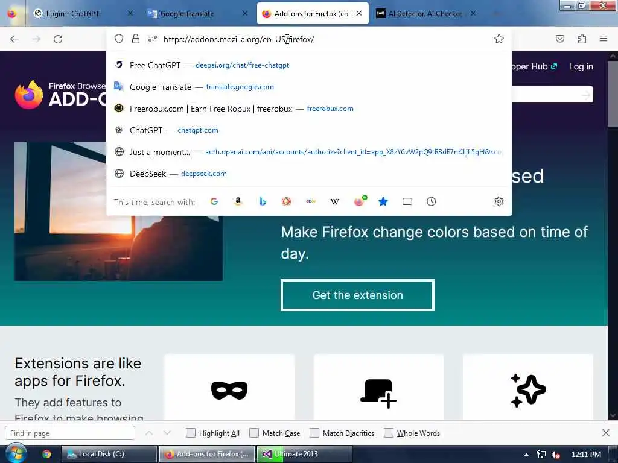
Task: Search Firefox Add-ons engine icon
Action: click(360, 201)
